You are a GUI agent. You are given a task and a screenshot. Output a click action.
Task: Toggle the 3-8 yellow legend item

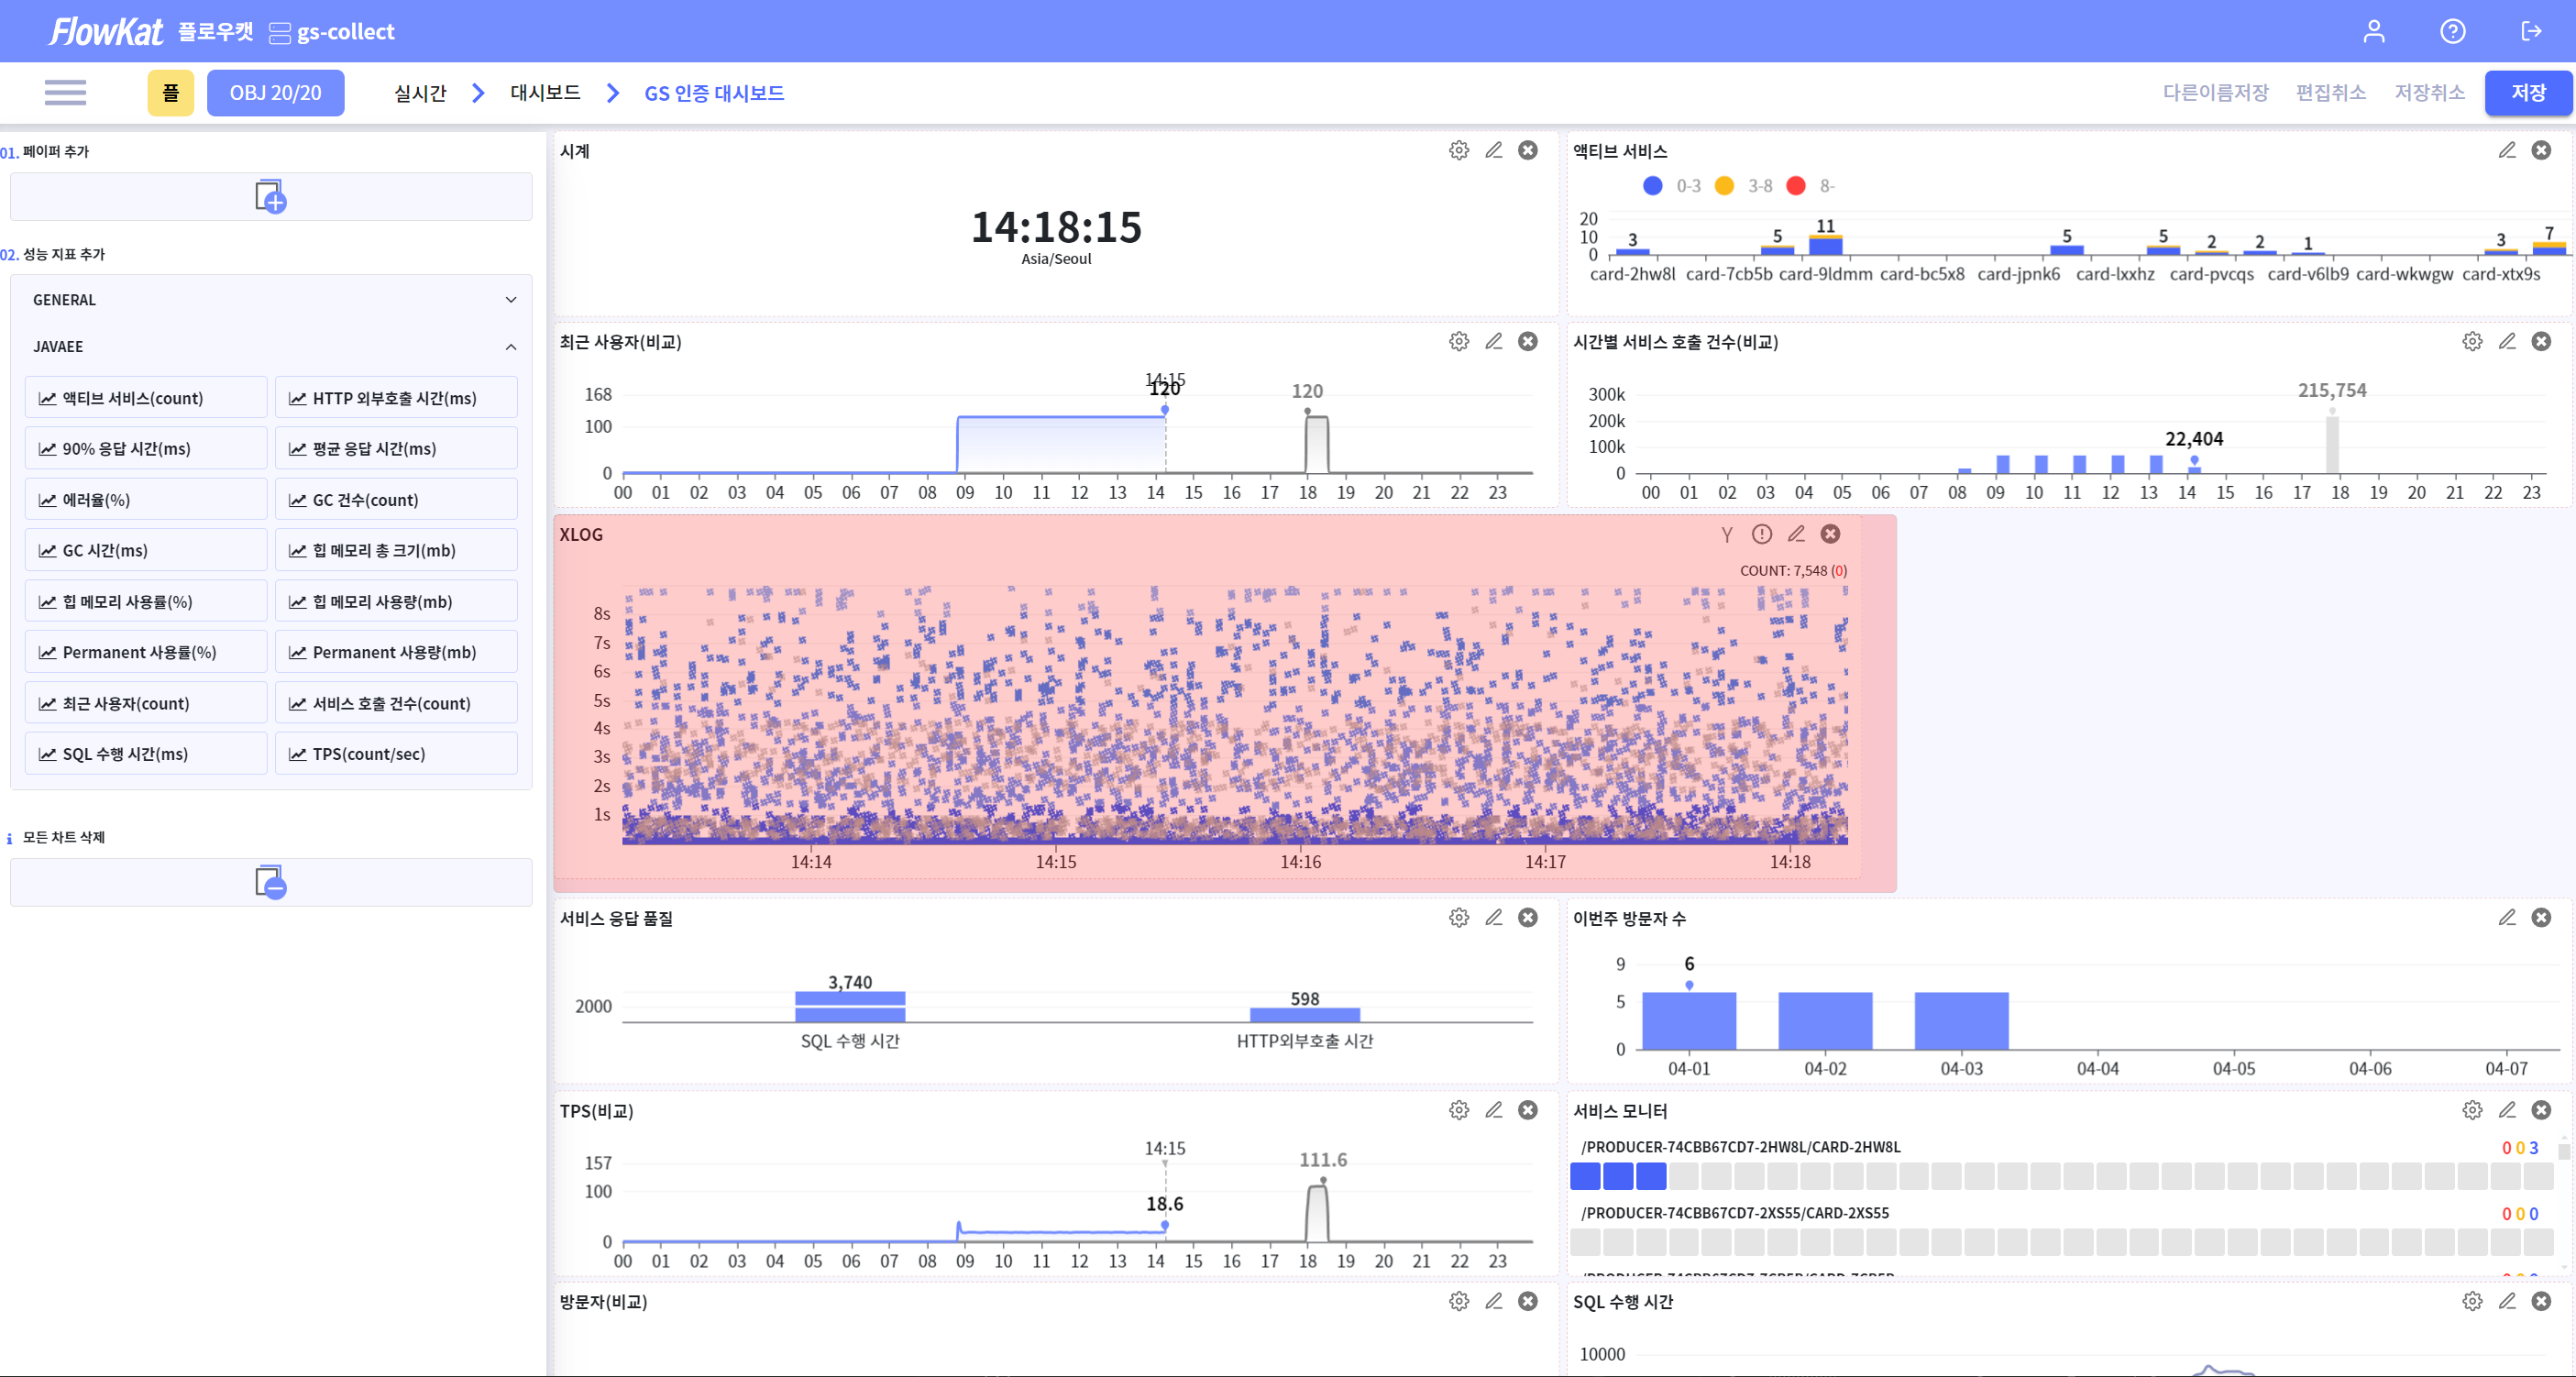pos(1725,186)
